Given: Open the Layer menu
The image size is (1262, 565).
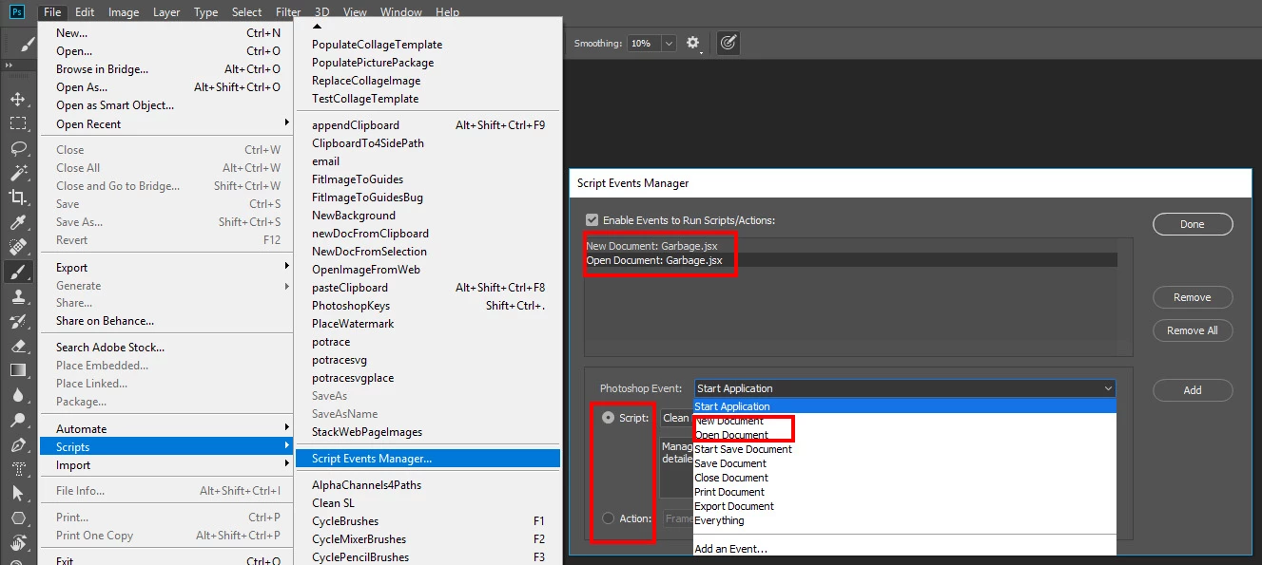Looking at the screenshot, I should 166,12.
